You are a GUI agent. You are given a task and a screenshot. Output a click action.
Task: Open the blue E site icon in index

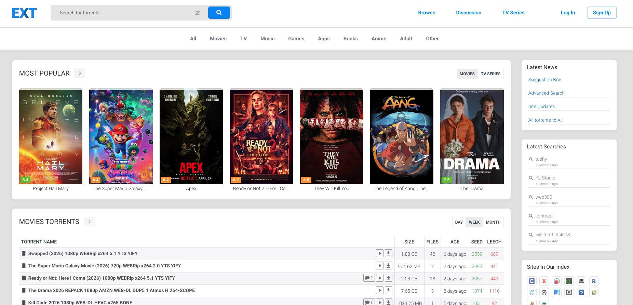532,281
